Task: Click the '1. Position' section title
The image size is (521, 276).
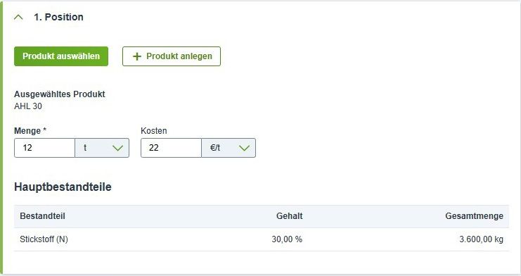Action: click(x=58, y=17)
